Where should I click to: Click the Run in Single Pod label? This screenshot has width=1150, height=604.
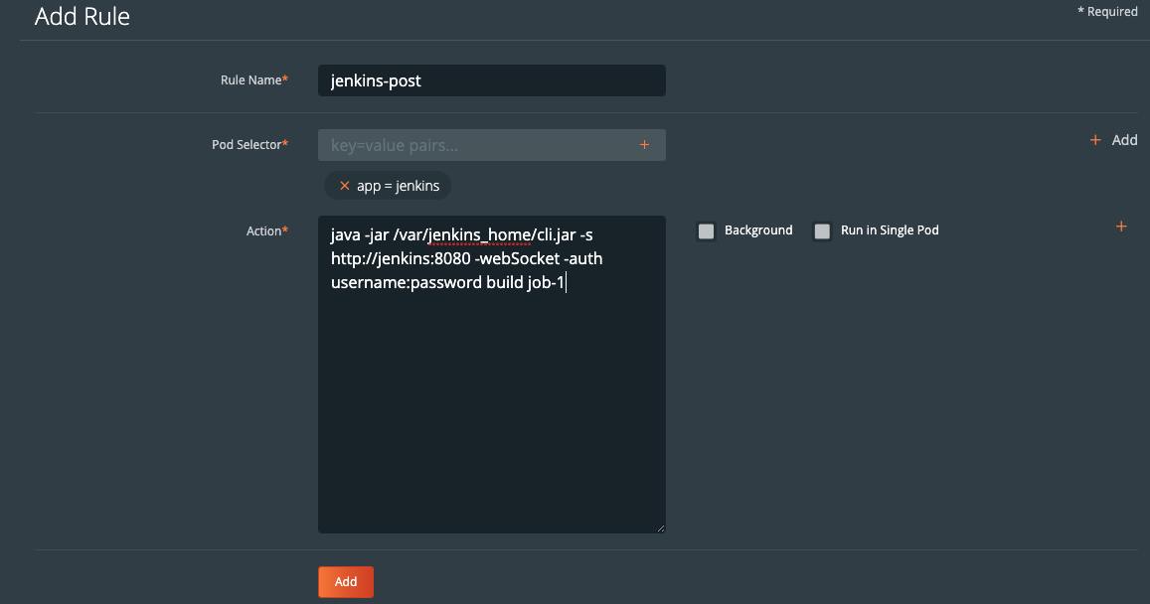(890, 230)
